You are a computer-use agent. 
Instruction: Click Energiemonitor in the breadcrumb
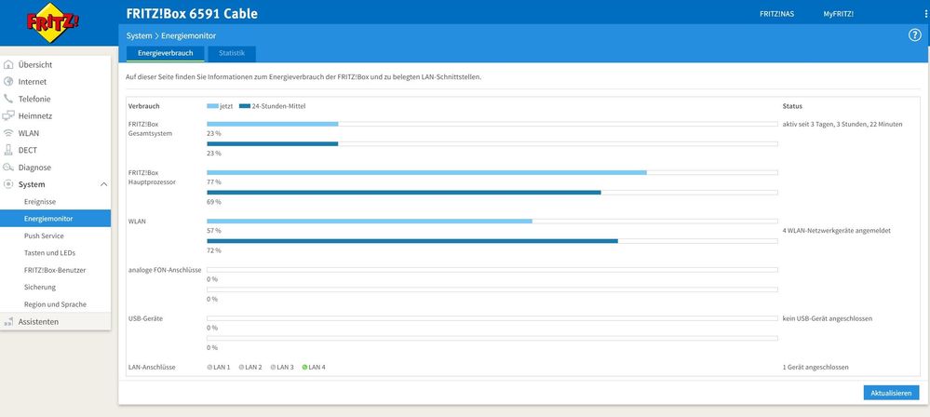tap(189, 36)
